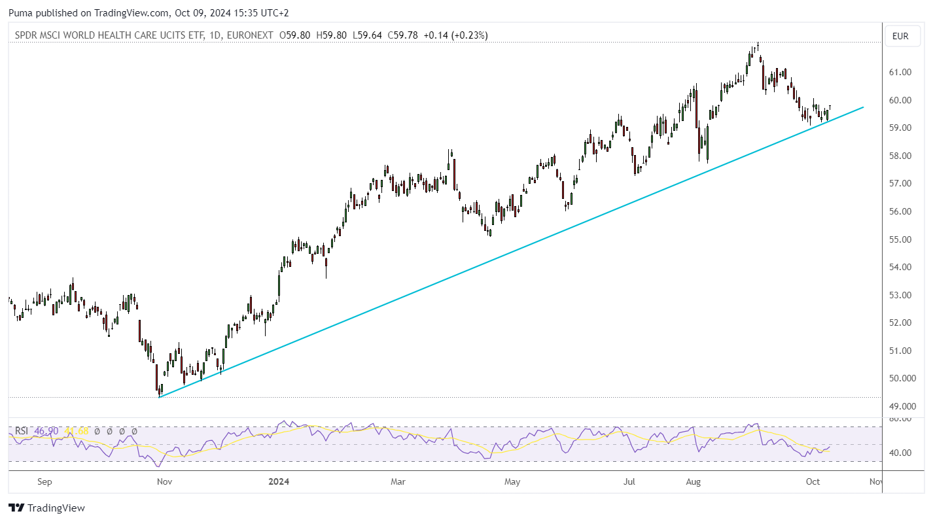Click the 61.00 price axis label
This screenshot has width=933, height=522.
pyautogui.click(x=900, y=72)
